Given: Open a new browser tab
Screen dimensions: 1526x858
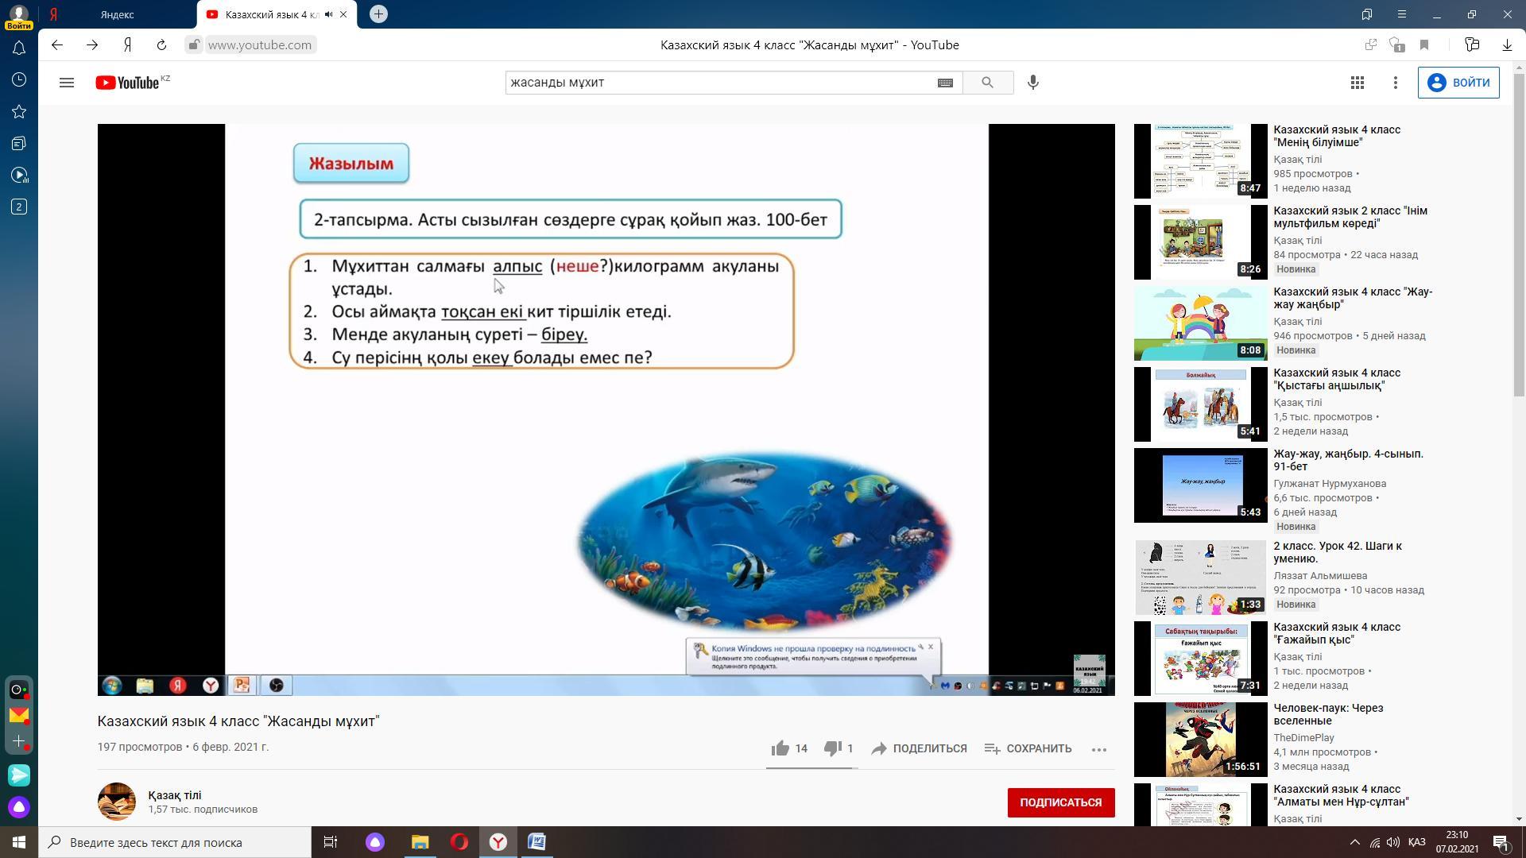Looking at the screenshot, I should click(x=378, y=14).
